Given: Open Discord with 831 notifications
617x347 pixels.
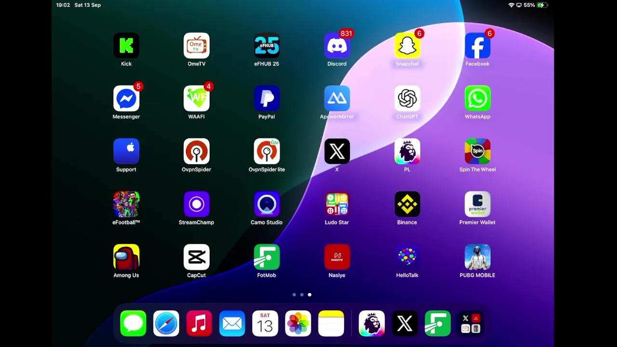Looking at the screenshot, I should [x=337, y=46].
